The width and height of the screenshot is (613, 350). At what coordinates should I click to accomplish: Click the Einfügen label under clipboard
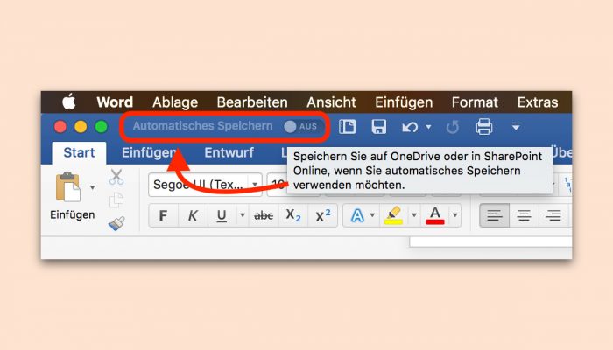click(73, 214)
